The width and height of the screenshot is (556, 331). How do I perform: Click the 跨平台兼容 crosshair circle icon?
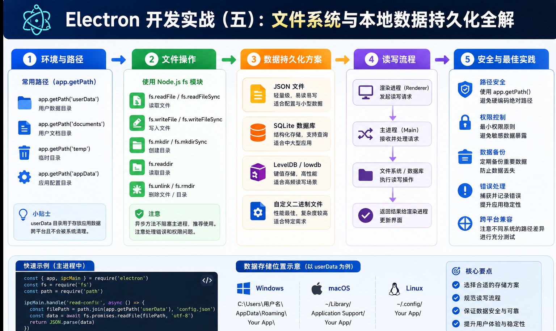(465, 223)
